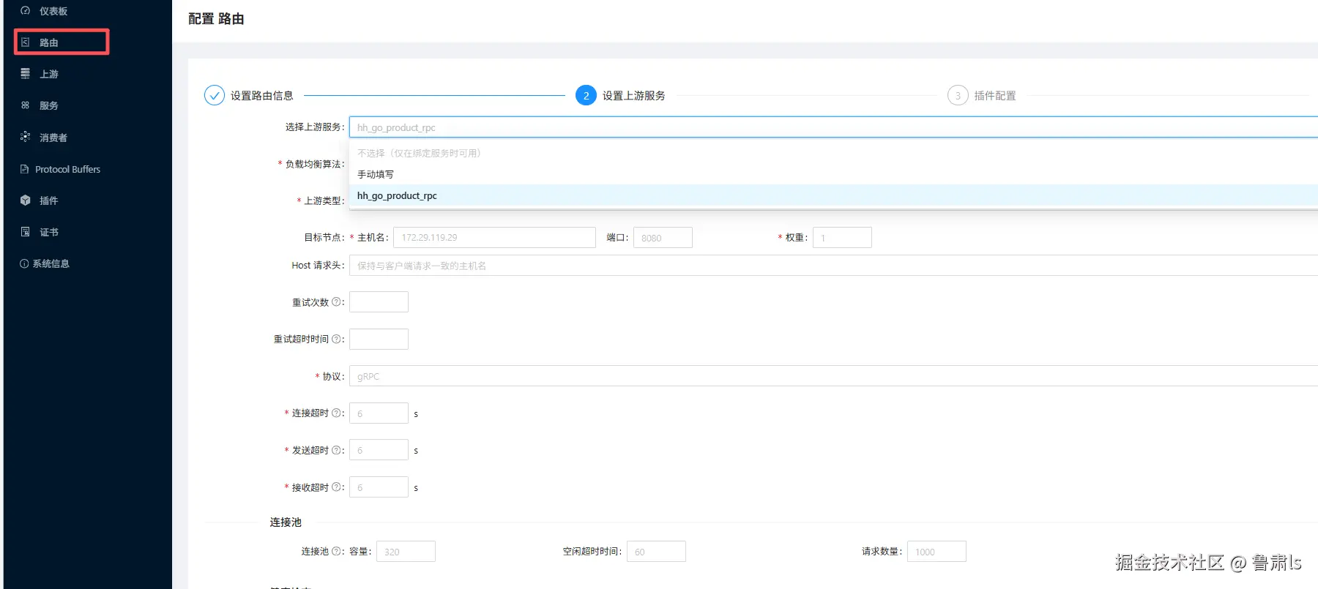The width and height of the screenshot is (1318, 589).
Task: Click the 目标节点 label
Action: point(322,237)
